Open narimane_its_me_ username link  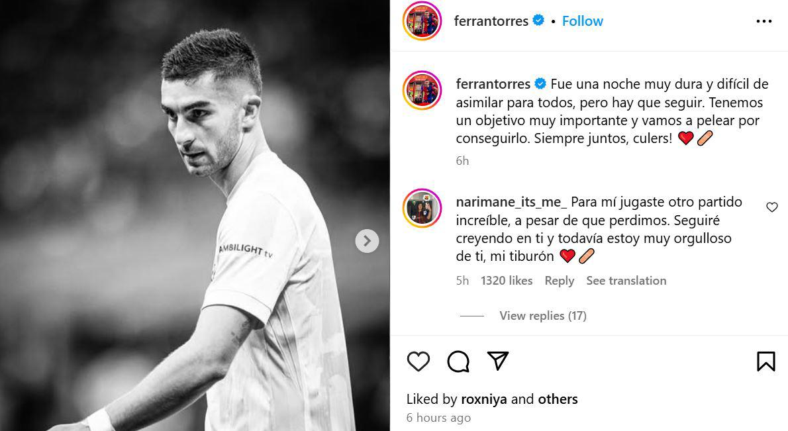point(511,202)
